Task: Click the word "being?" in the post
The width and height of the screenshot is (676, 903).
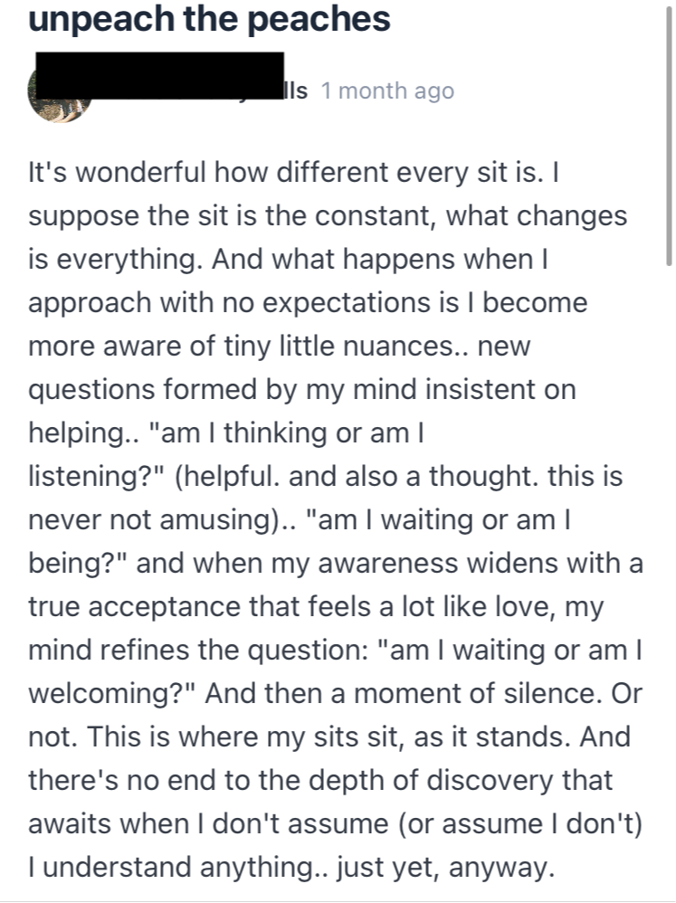Action: pyautogui.click(x=79, y=563)
